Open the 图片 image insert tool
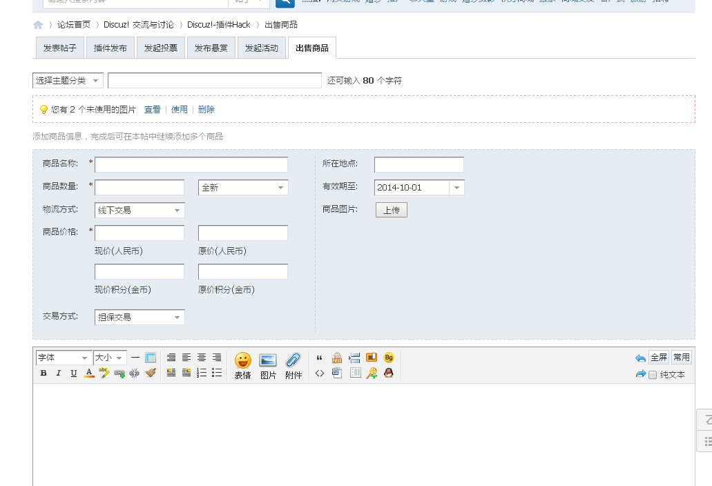 [268, 366]
